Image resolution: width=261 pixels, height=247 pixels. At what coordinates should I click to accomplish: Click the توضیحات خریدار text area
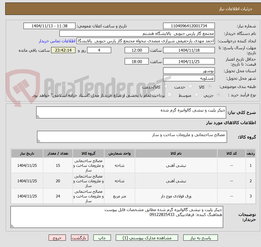point(117,217)
